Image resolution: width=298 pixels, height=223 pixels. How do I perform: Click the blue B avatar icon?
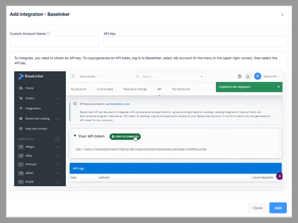pos(257,76)
